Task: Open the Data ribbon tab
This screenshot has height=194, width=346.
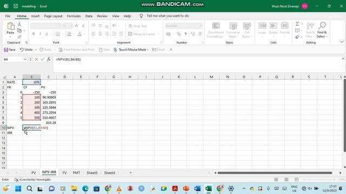Action: pyautogui.click(x=89, y=16)
